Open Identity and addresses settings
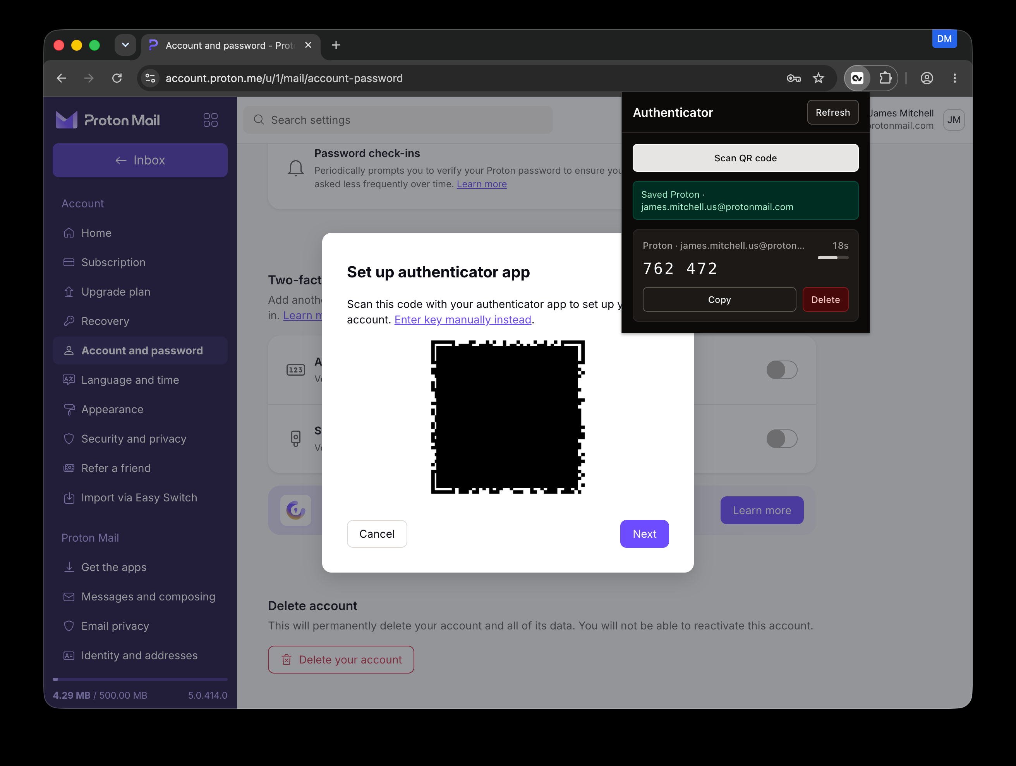 click(x=140, y=655)
